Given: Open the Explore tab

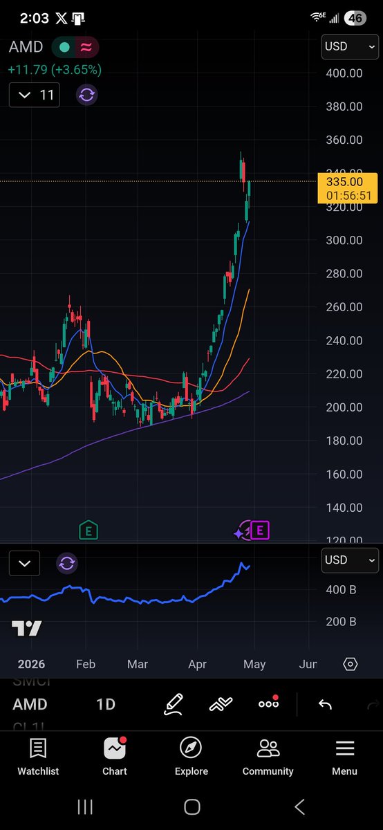Looking at the screenshot, I should click(192, 757).
